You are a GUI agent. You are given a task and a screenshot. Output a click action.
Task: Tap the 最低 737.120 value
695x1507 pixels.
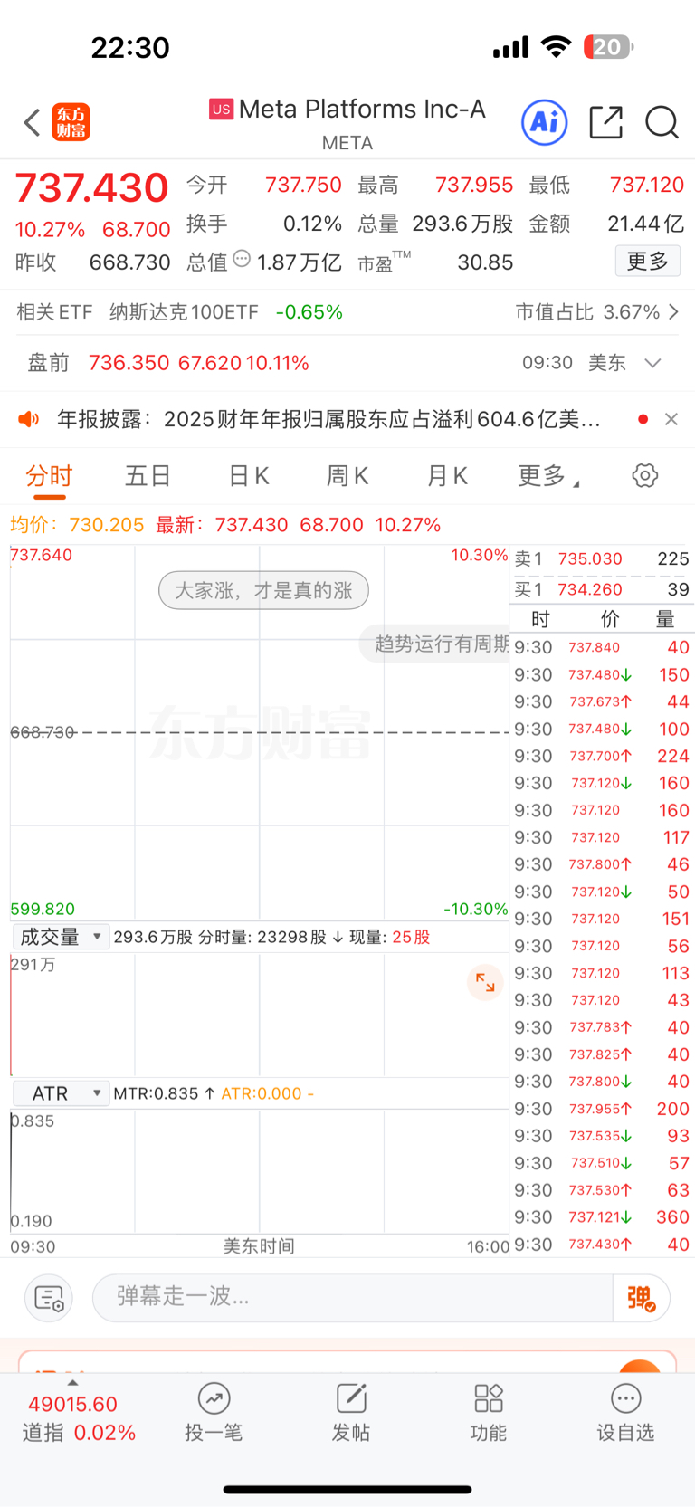646,185
